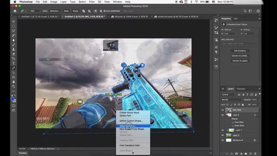Open pen settings gear icon
Image resolution: width=277 pixels, height=156 pixels.
click(x=101, y=11)
